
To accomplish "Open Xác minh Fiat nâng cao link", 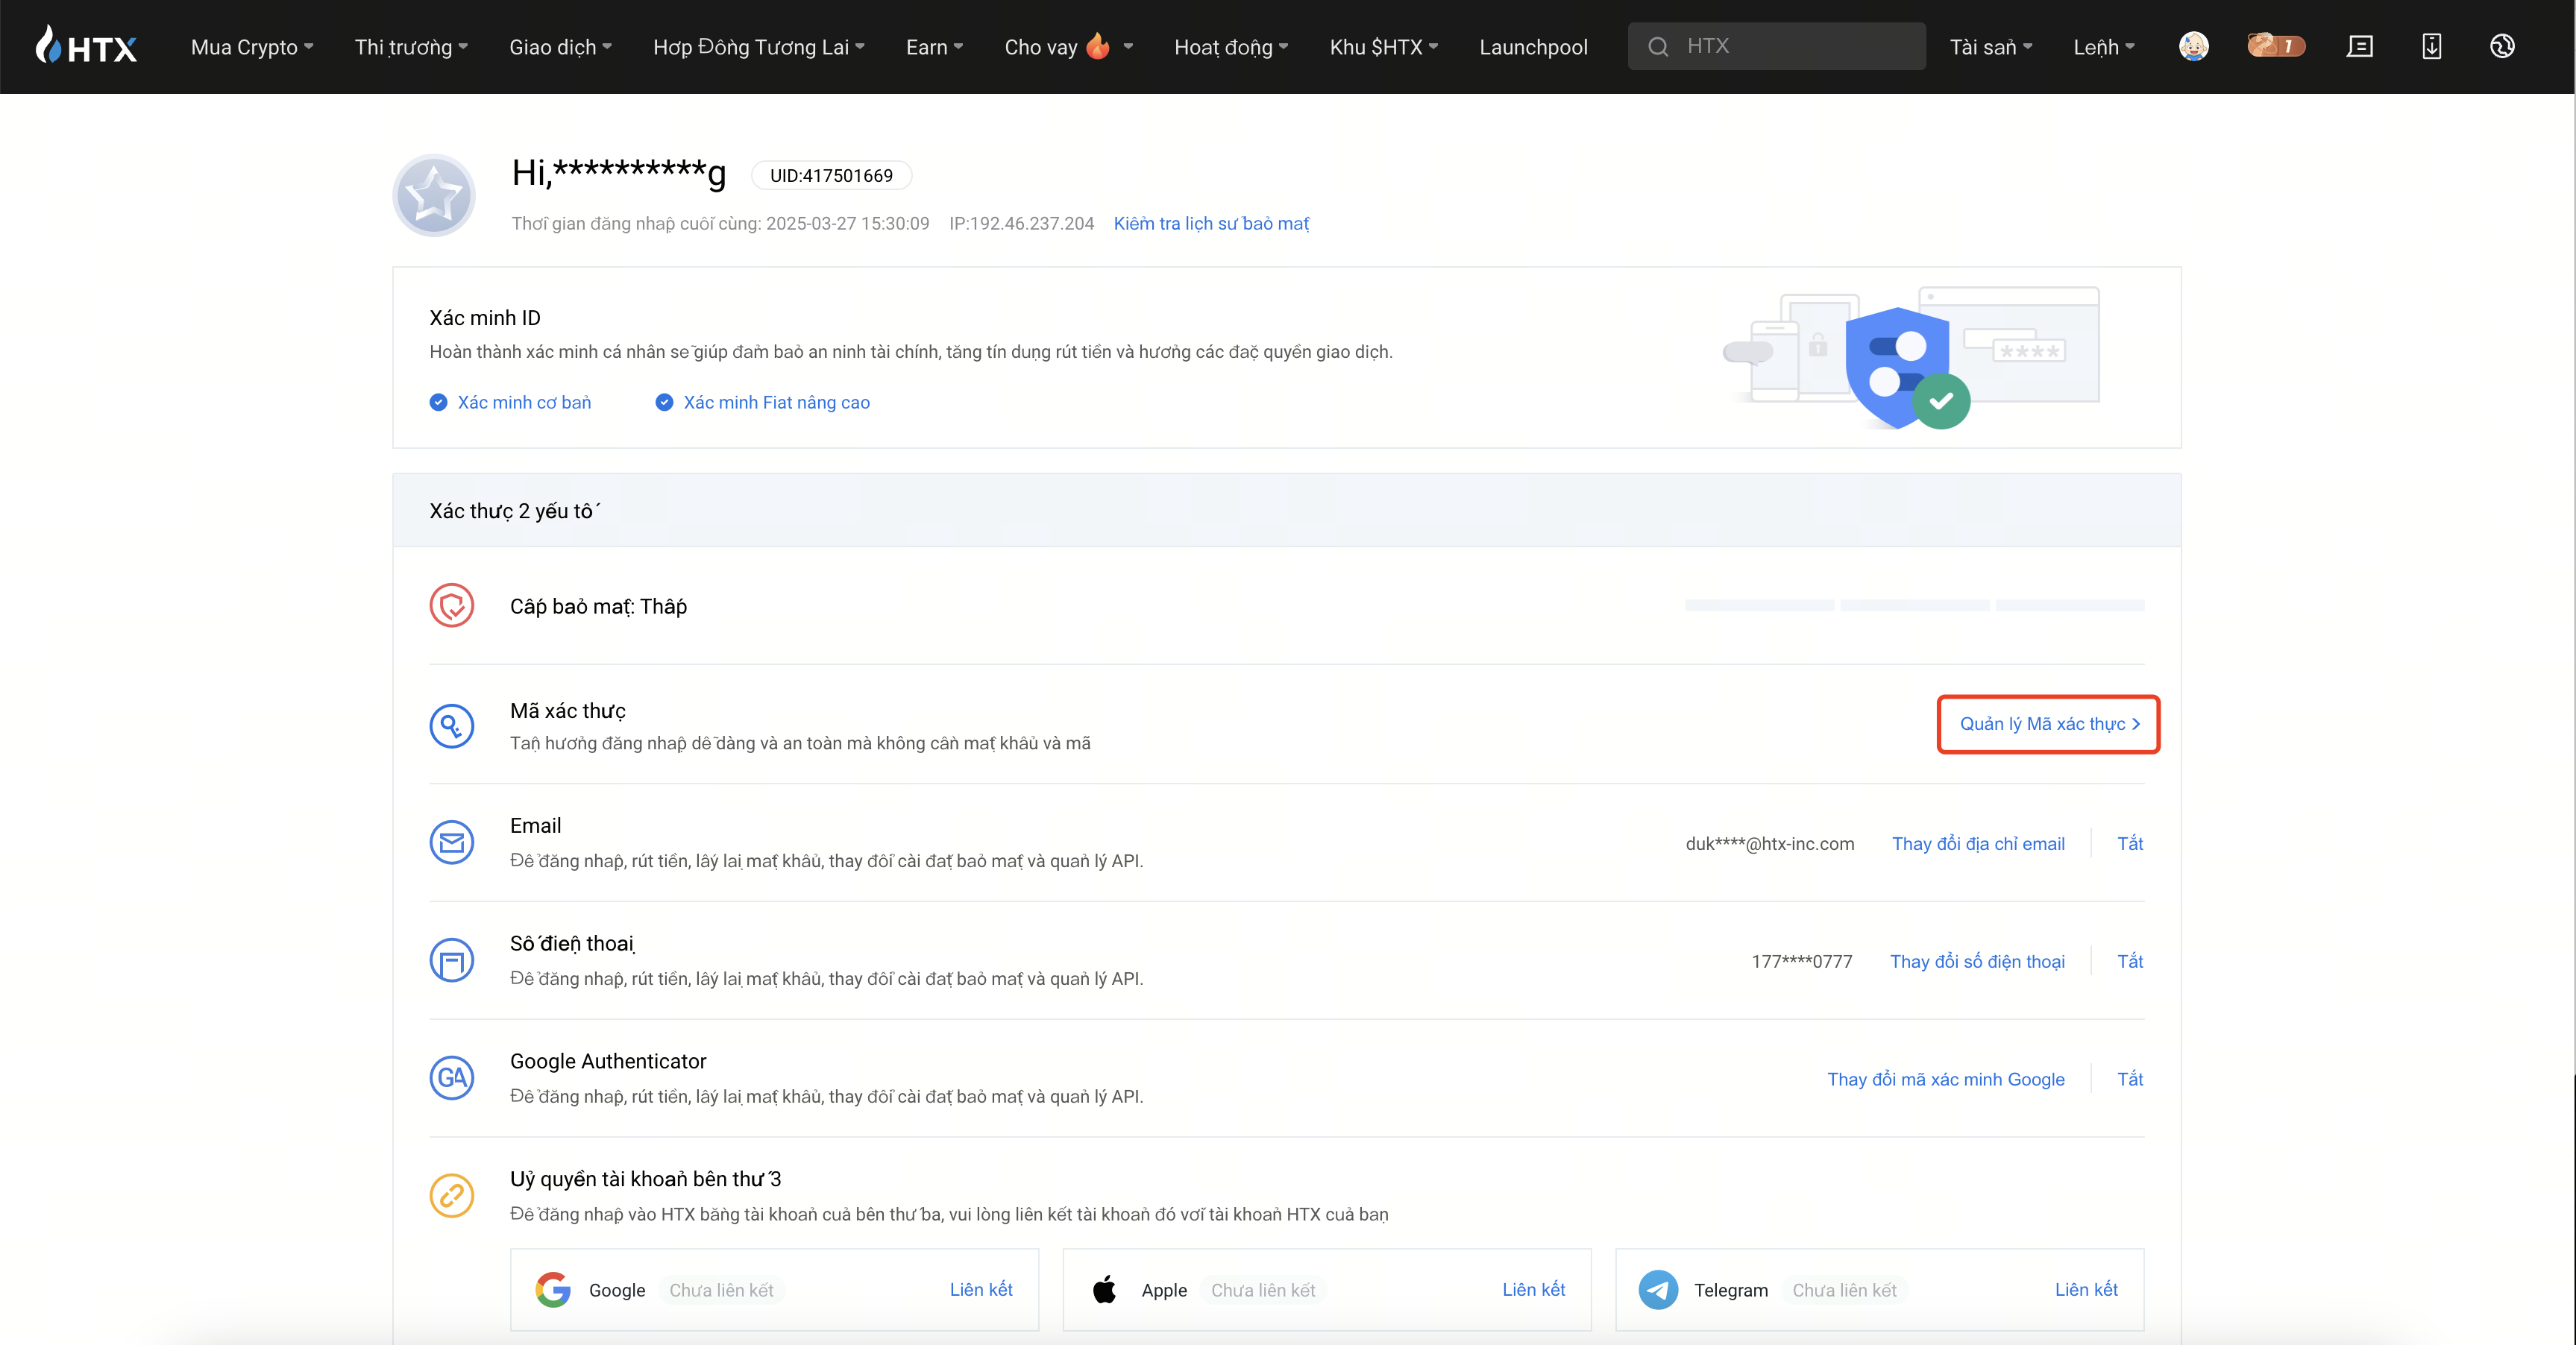I will point(776,402).
